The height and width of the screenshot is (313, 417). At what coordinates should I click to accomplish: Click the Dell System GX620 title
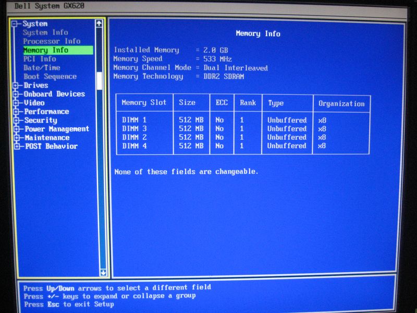(x=50, y=6)
